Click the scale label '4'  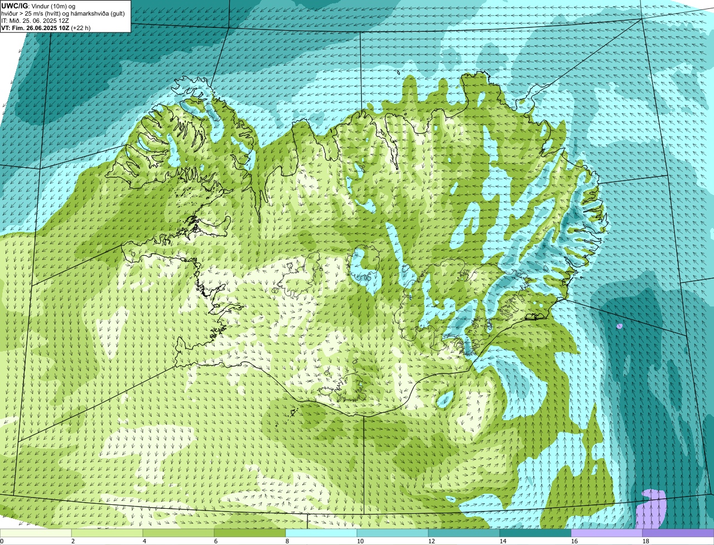point(144,541)
